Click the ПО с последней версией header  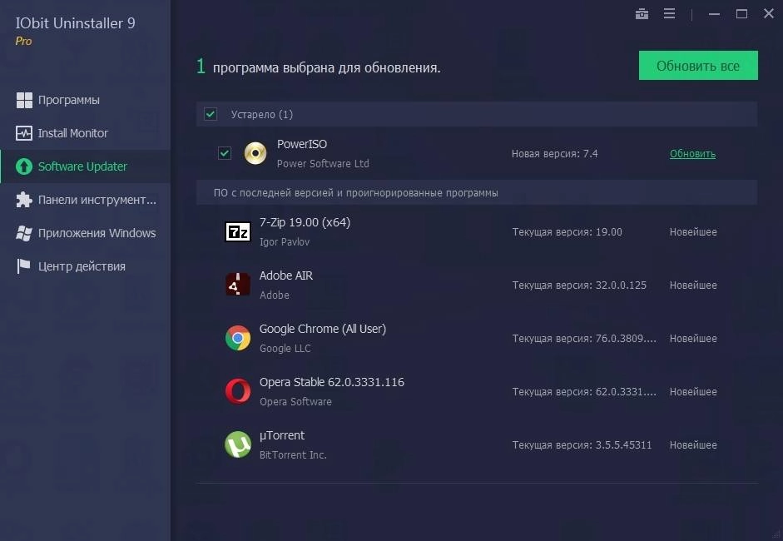(x=355, y=193)
